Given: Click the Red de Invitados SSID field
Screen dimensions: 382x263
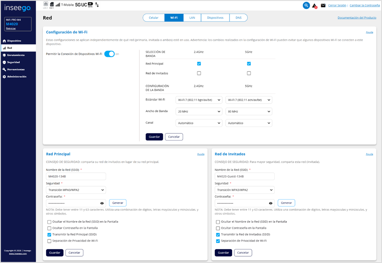Looking at the screenshot, I should (x=244, y=177).
